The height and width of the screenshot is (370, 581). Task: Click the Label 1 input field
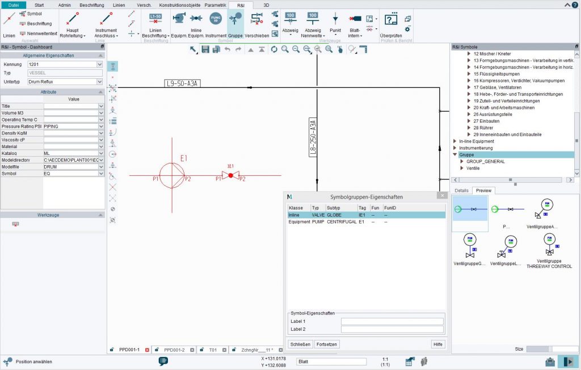click(x=391, y=320)
